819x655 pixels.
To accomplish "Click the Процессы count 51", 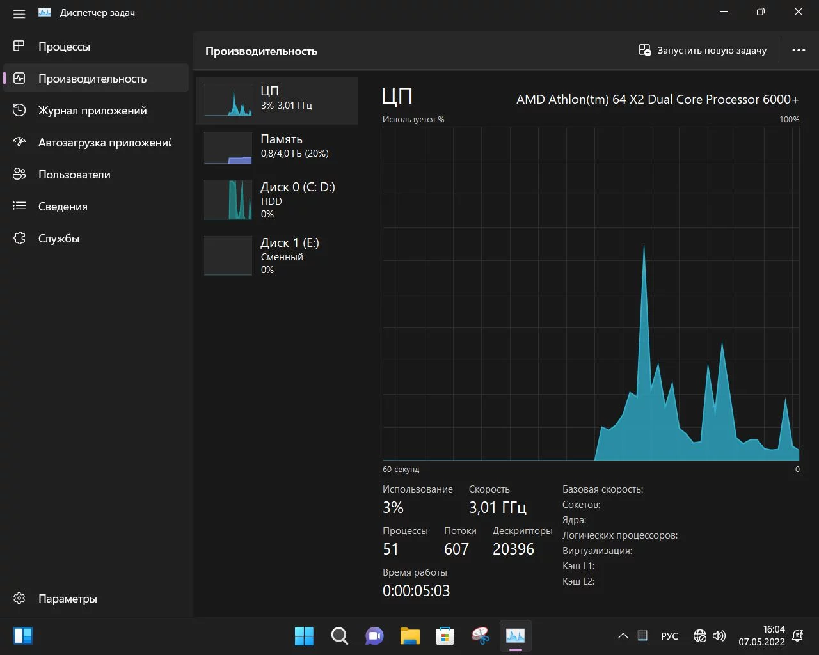I will pyautogui.click(x=390, y=549).
